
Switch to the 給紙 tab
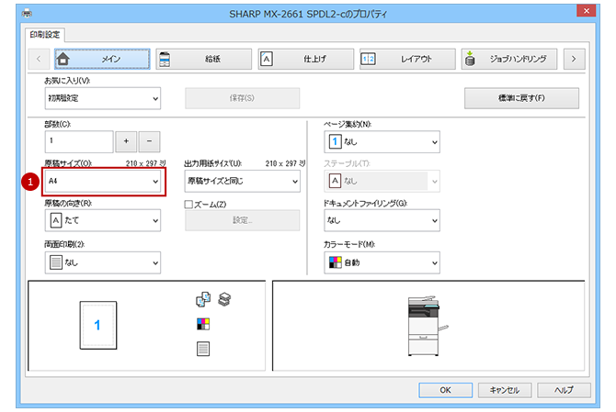(x=203, y=60)
